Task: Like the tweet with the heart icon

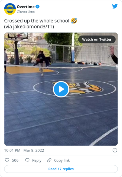Action: pos(7,160)
